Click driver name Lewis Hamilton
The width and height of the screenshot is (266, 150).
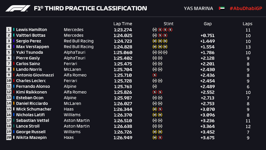coord(31,30)
